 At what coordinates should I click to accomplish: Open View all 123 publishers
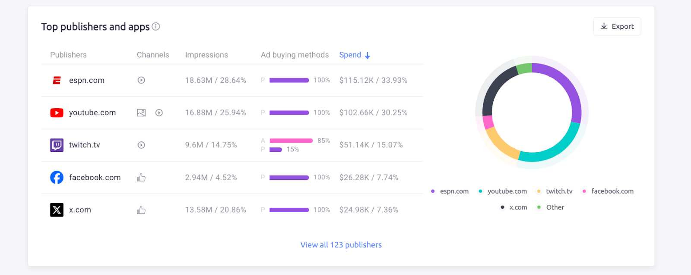pyautogui.click(x=341, y=244)
